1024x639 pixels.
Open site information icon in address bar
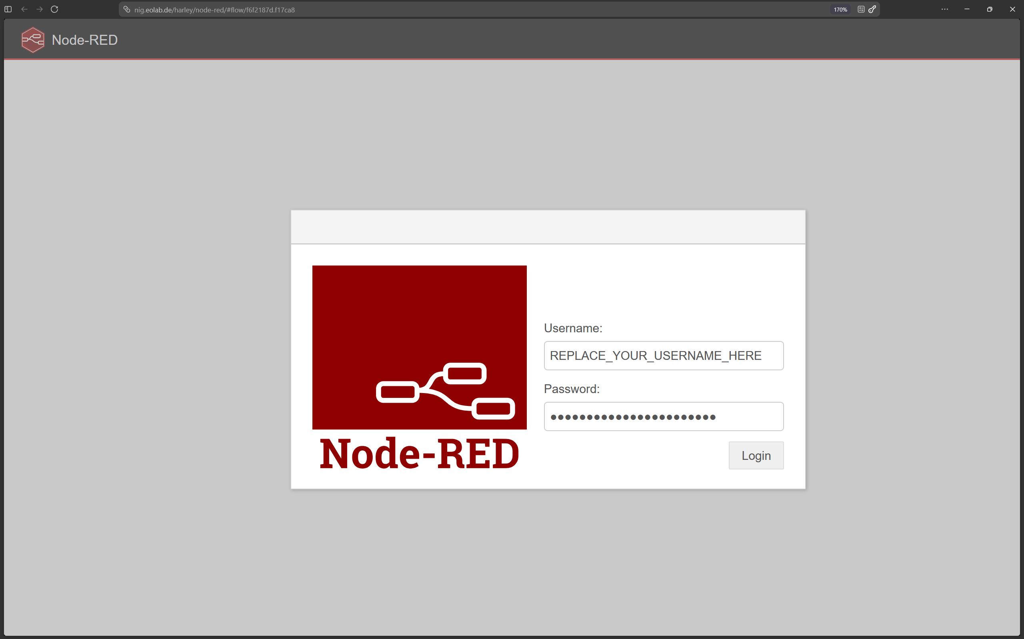127,9
